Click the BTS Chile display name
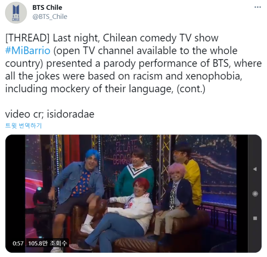Image resolution: width=267 pixels, height=257 pixels. point(47,7)
